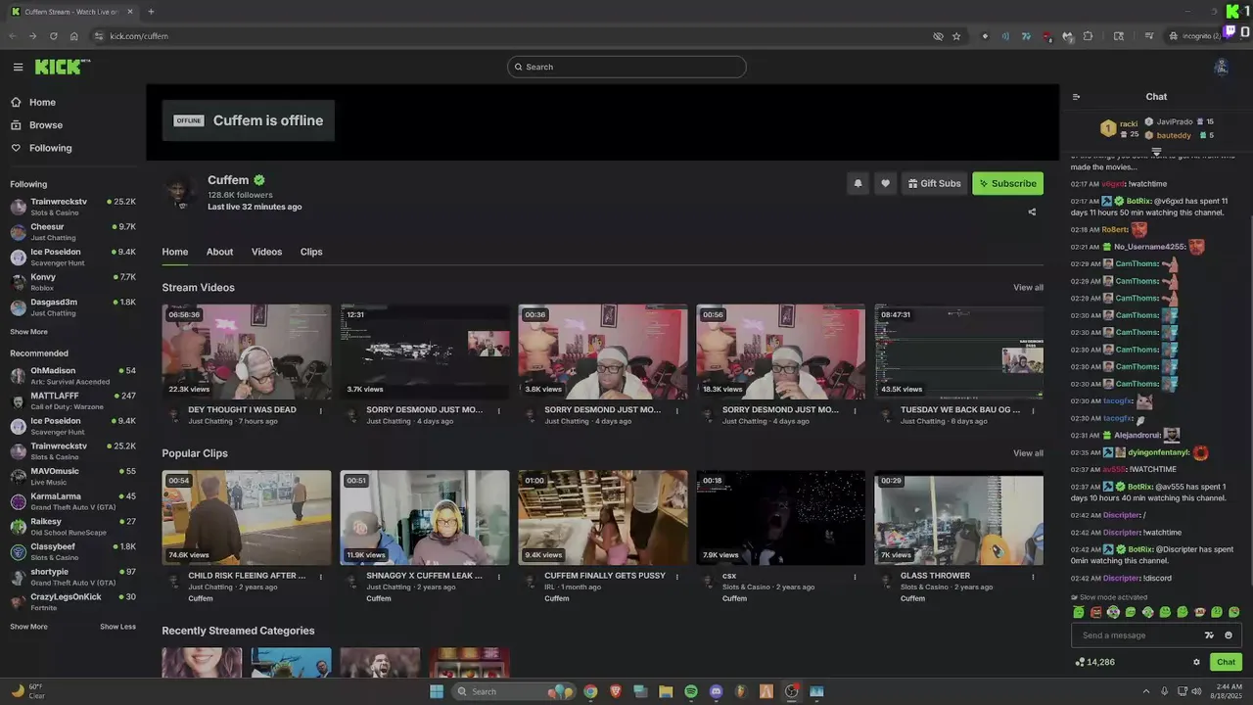
Task: Open Brave browser from the taskbar
Action: [x=616, y=691]
